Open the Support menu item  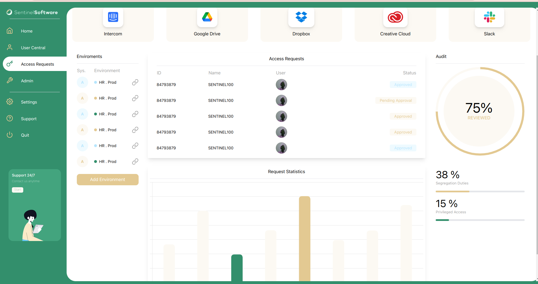pyautogui.click(x=29, y=119)
